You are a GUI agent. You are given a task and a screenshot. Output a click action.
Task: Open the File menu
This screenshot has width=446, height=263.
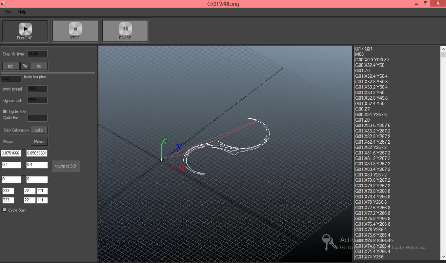pyautogui.click(x=8, y=12)
